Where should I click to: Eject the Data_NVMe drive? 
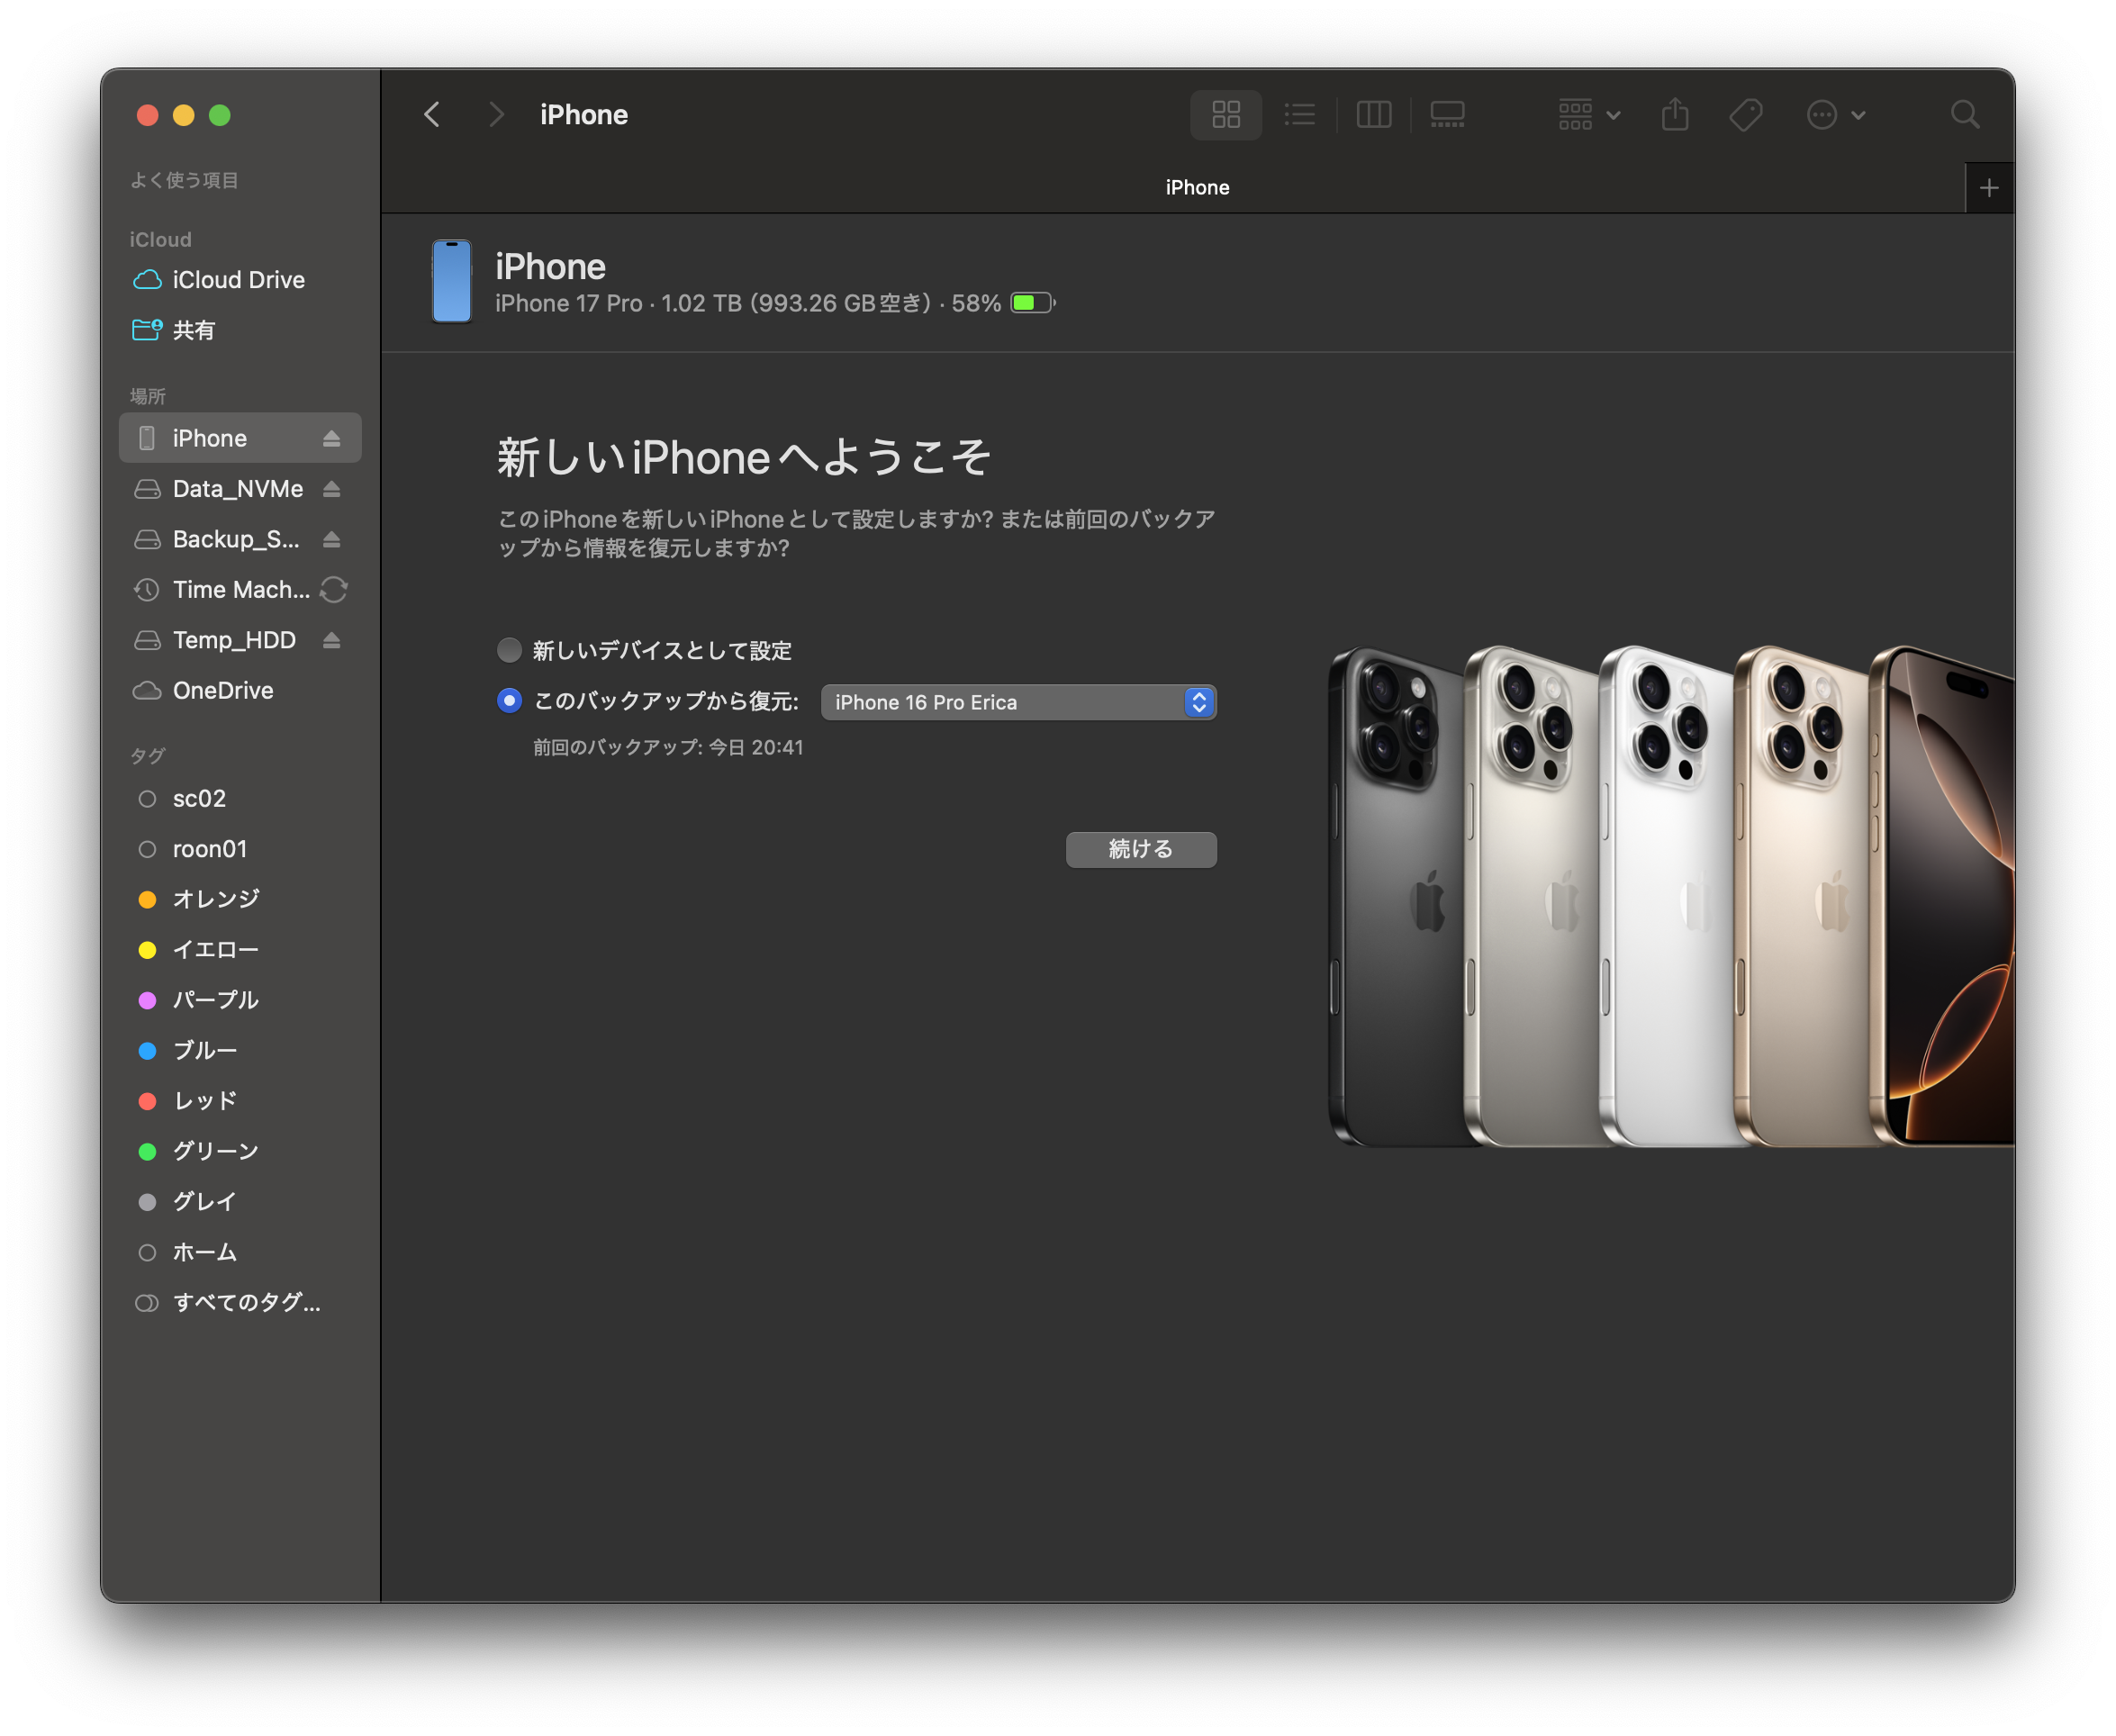pyautogui.click(x=332, y=489)
